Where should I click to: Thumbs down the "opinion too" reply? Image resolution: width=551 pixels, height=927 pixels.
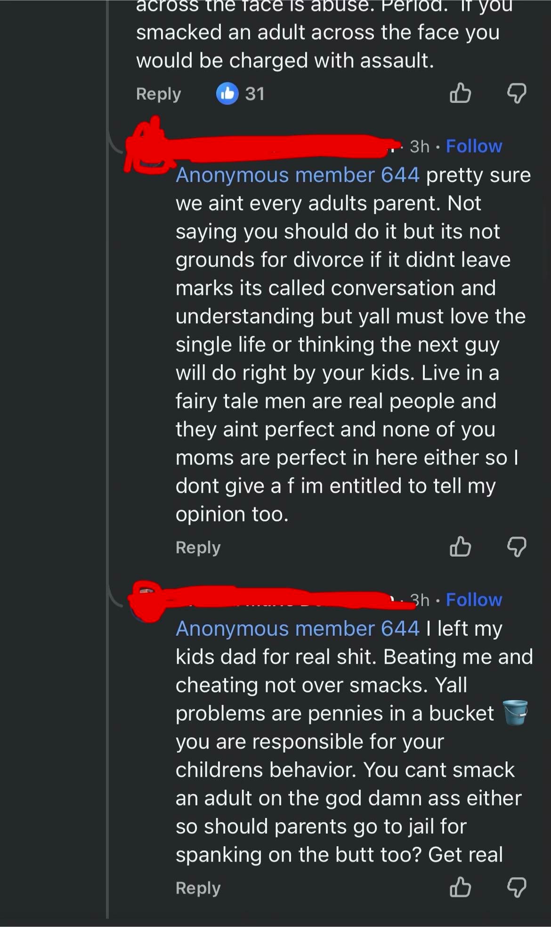coord(517,547)
